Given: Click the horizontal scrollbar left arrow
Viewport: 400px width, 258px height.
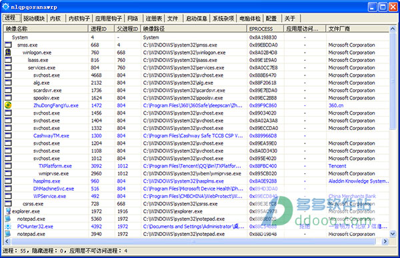Looking at the screenshot, I should 7,241.
